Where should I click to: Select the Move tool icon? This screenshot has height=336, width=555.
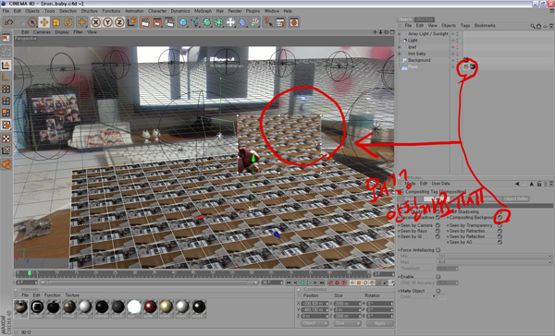[x=44, y=22]
